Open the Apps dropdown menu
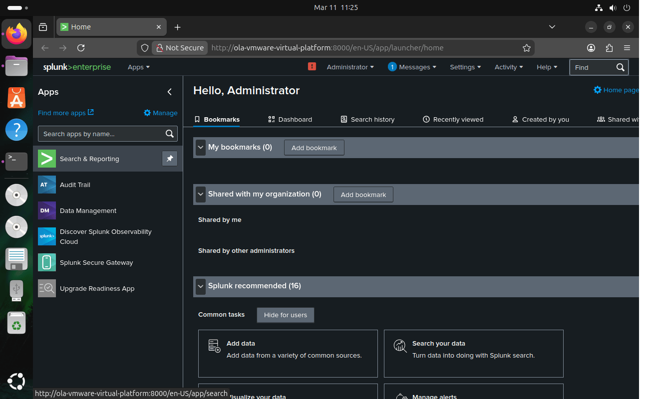 tap(139, 67)
